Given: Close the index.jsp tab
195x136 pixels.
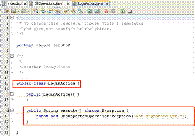Looking at the screenshot, I should (25, 4).
